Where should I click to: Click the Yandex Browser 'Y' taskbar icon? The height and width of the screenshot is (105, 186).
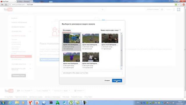click(30, 103)
